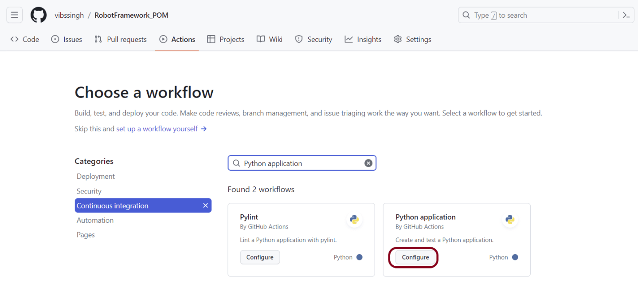Configure the Pylint workflow

coord(260,257)
